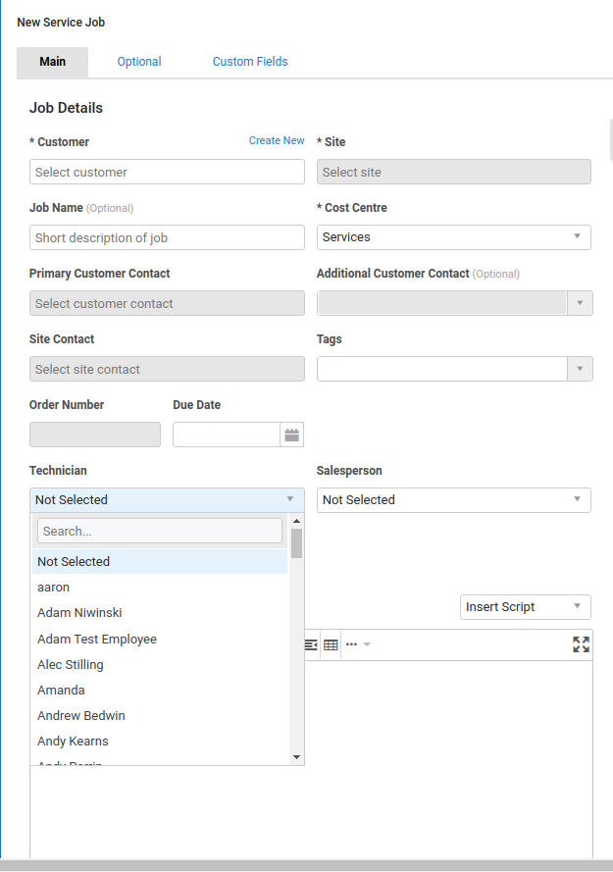
Task: Select technician Amanda
Action: pyautogui.click(x=160, y=691)
